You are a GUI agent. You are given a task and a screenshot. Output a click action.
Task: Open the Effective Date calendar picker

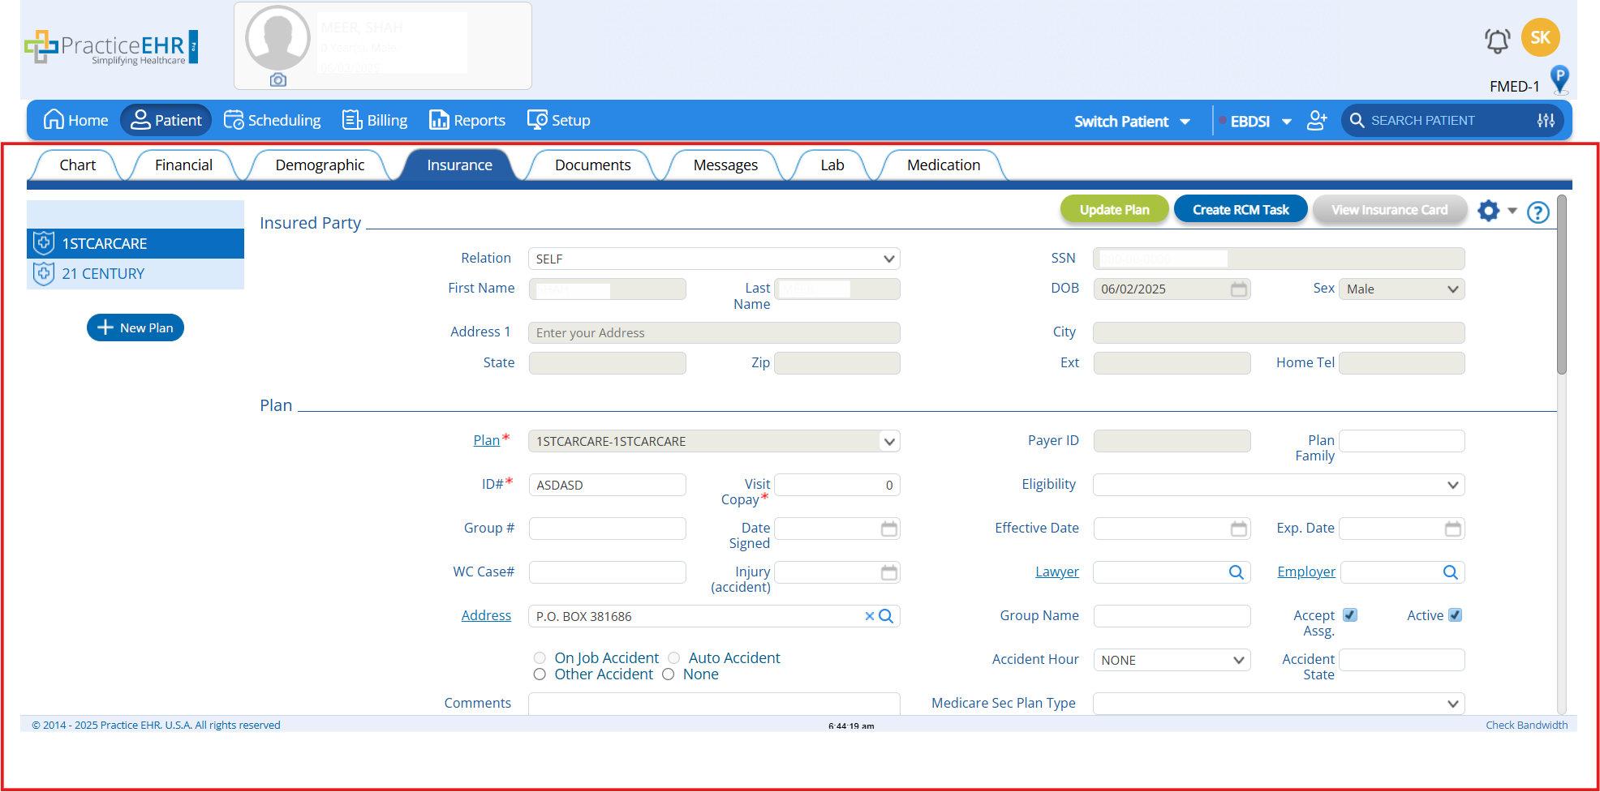(x=1238, y=529)
